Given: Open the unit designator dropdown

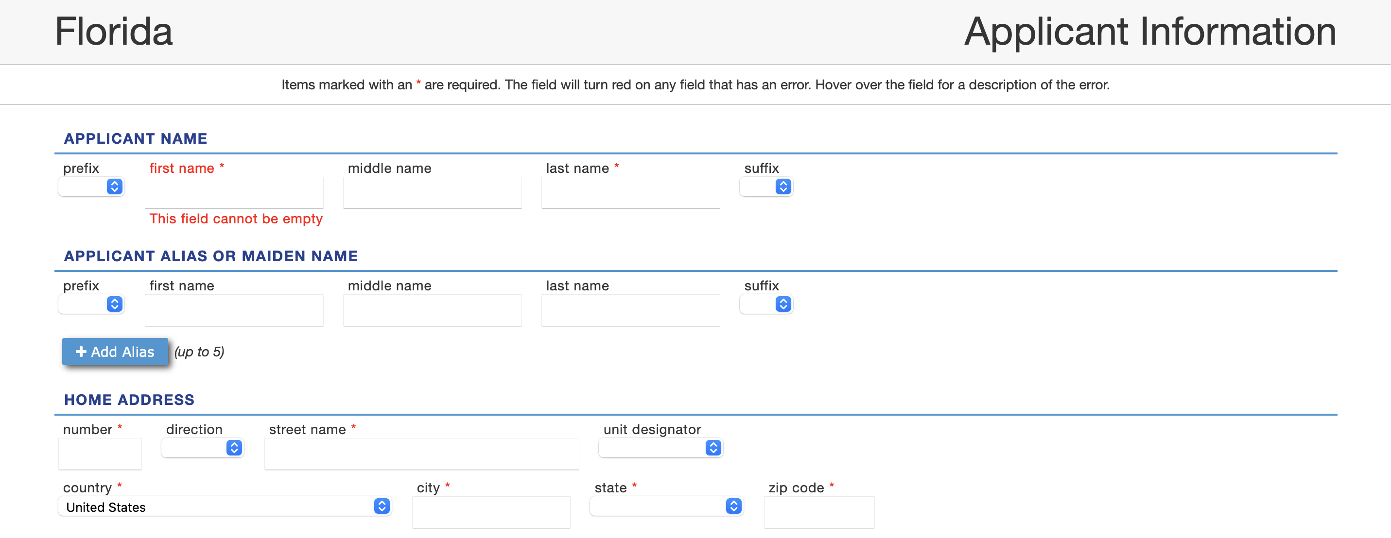Looking at the screenshot, I should click(661, 448).
